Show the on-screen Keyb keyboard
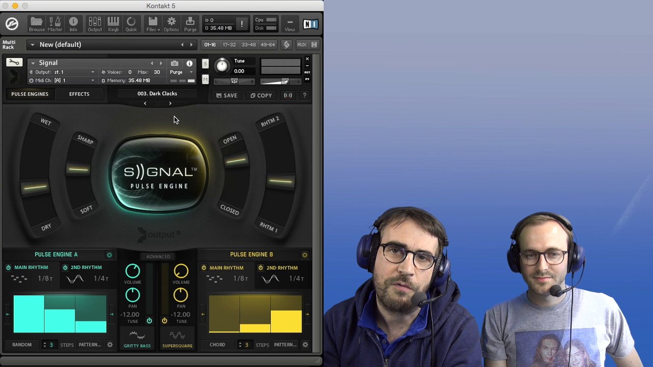The image size is (653, 367). [113, 24]
